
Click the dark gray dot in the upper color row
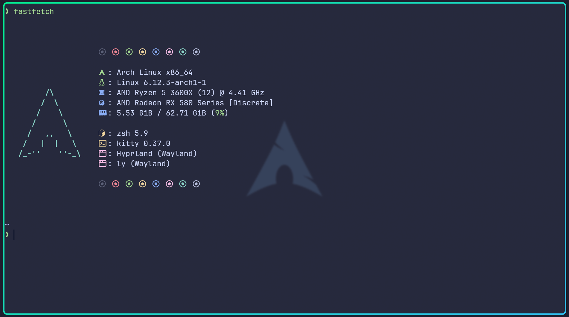[102, 52]
